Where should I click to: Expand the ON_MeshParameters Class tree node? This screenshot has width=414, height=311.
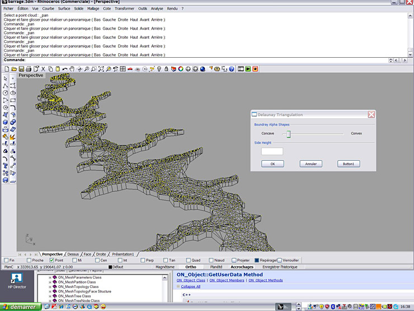(50, 277)
